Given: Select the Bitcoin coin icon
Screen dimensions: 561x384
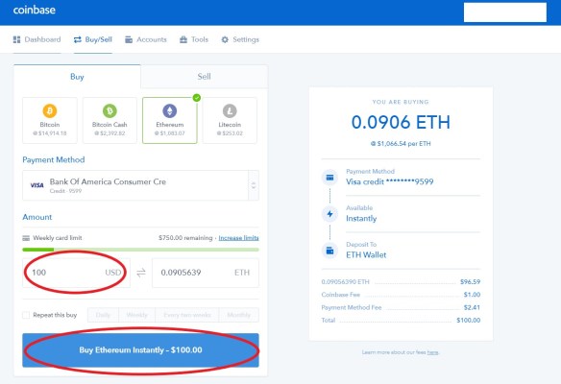Looking at the screenshot, I should [50, 110].
